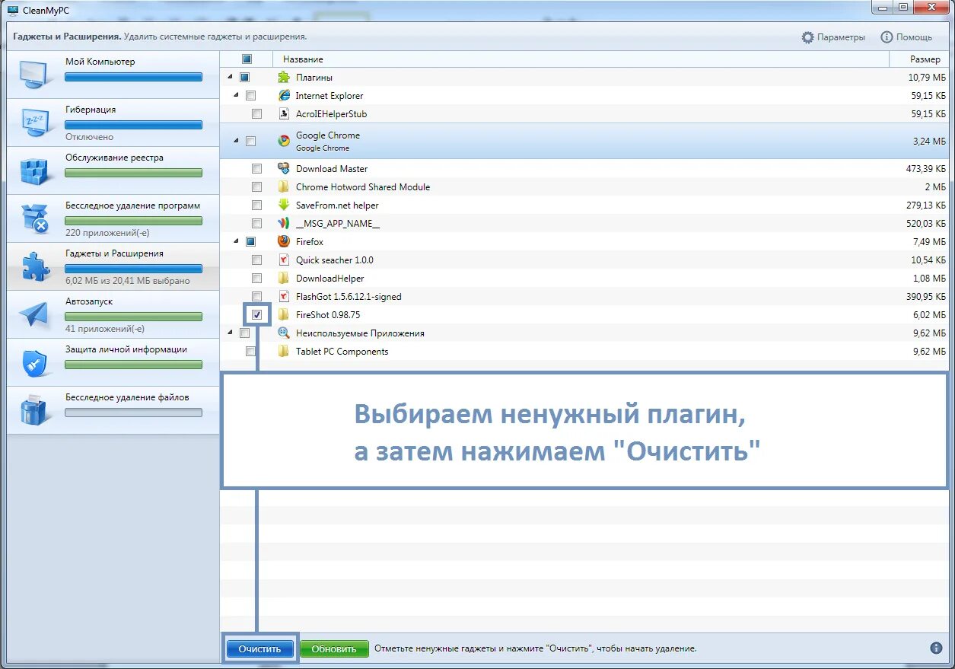Check the DownloadHelper checkbox
The width and height of the screenshot is (955, 669).
256,278
